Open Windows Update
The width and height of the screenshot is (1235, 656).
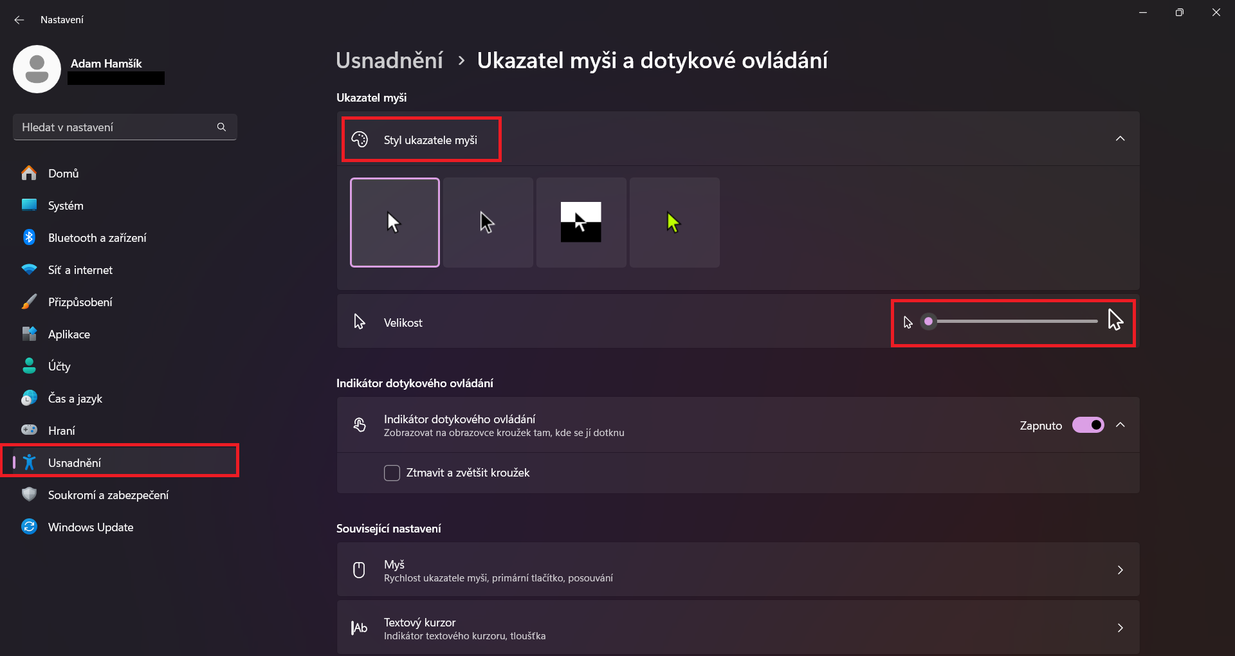[x=90, y=527]
